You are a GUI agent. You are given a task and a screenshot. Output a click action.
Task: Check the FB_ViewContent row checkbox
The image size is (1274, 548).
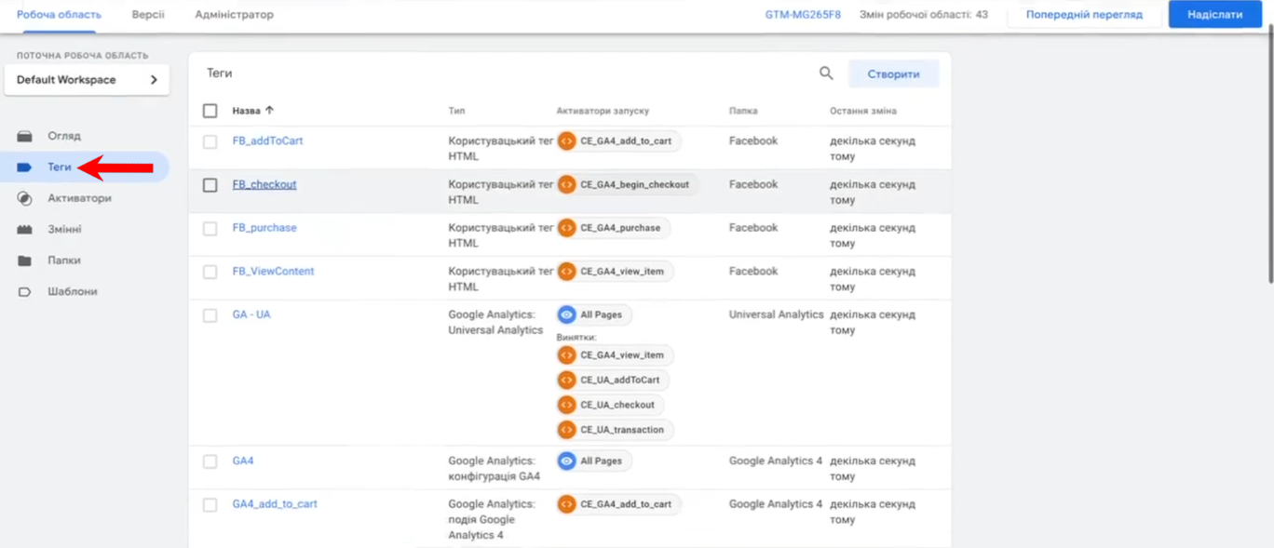[210, 272]
